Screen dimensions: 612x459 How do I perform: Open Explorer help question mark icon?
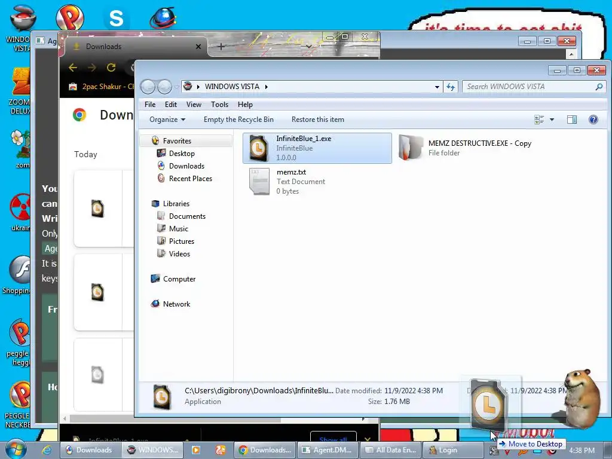tap(593, 120)
